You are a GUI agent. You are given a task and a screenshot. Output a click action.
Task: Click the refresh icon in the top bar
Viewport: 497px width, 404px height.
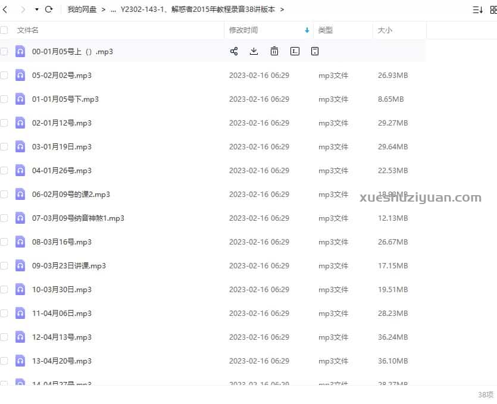(x=49, y=10)
